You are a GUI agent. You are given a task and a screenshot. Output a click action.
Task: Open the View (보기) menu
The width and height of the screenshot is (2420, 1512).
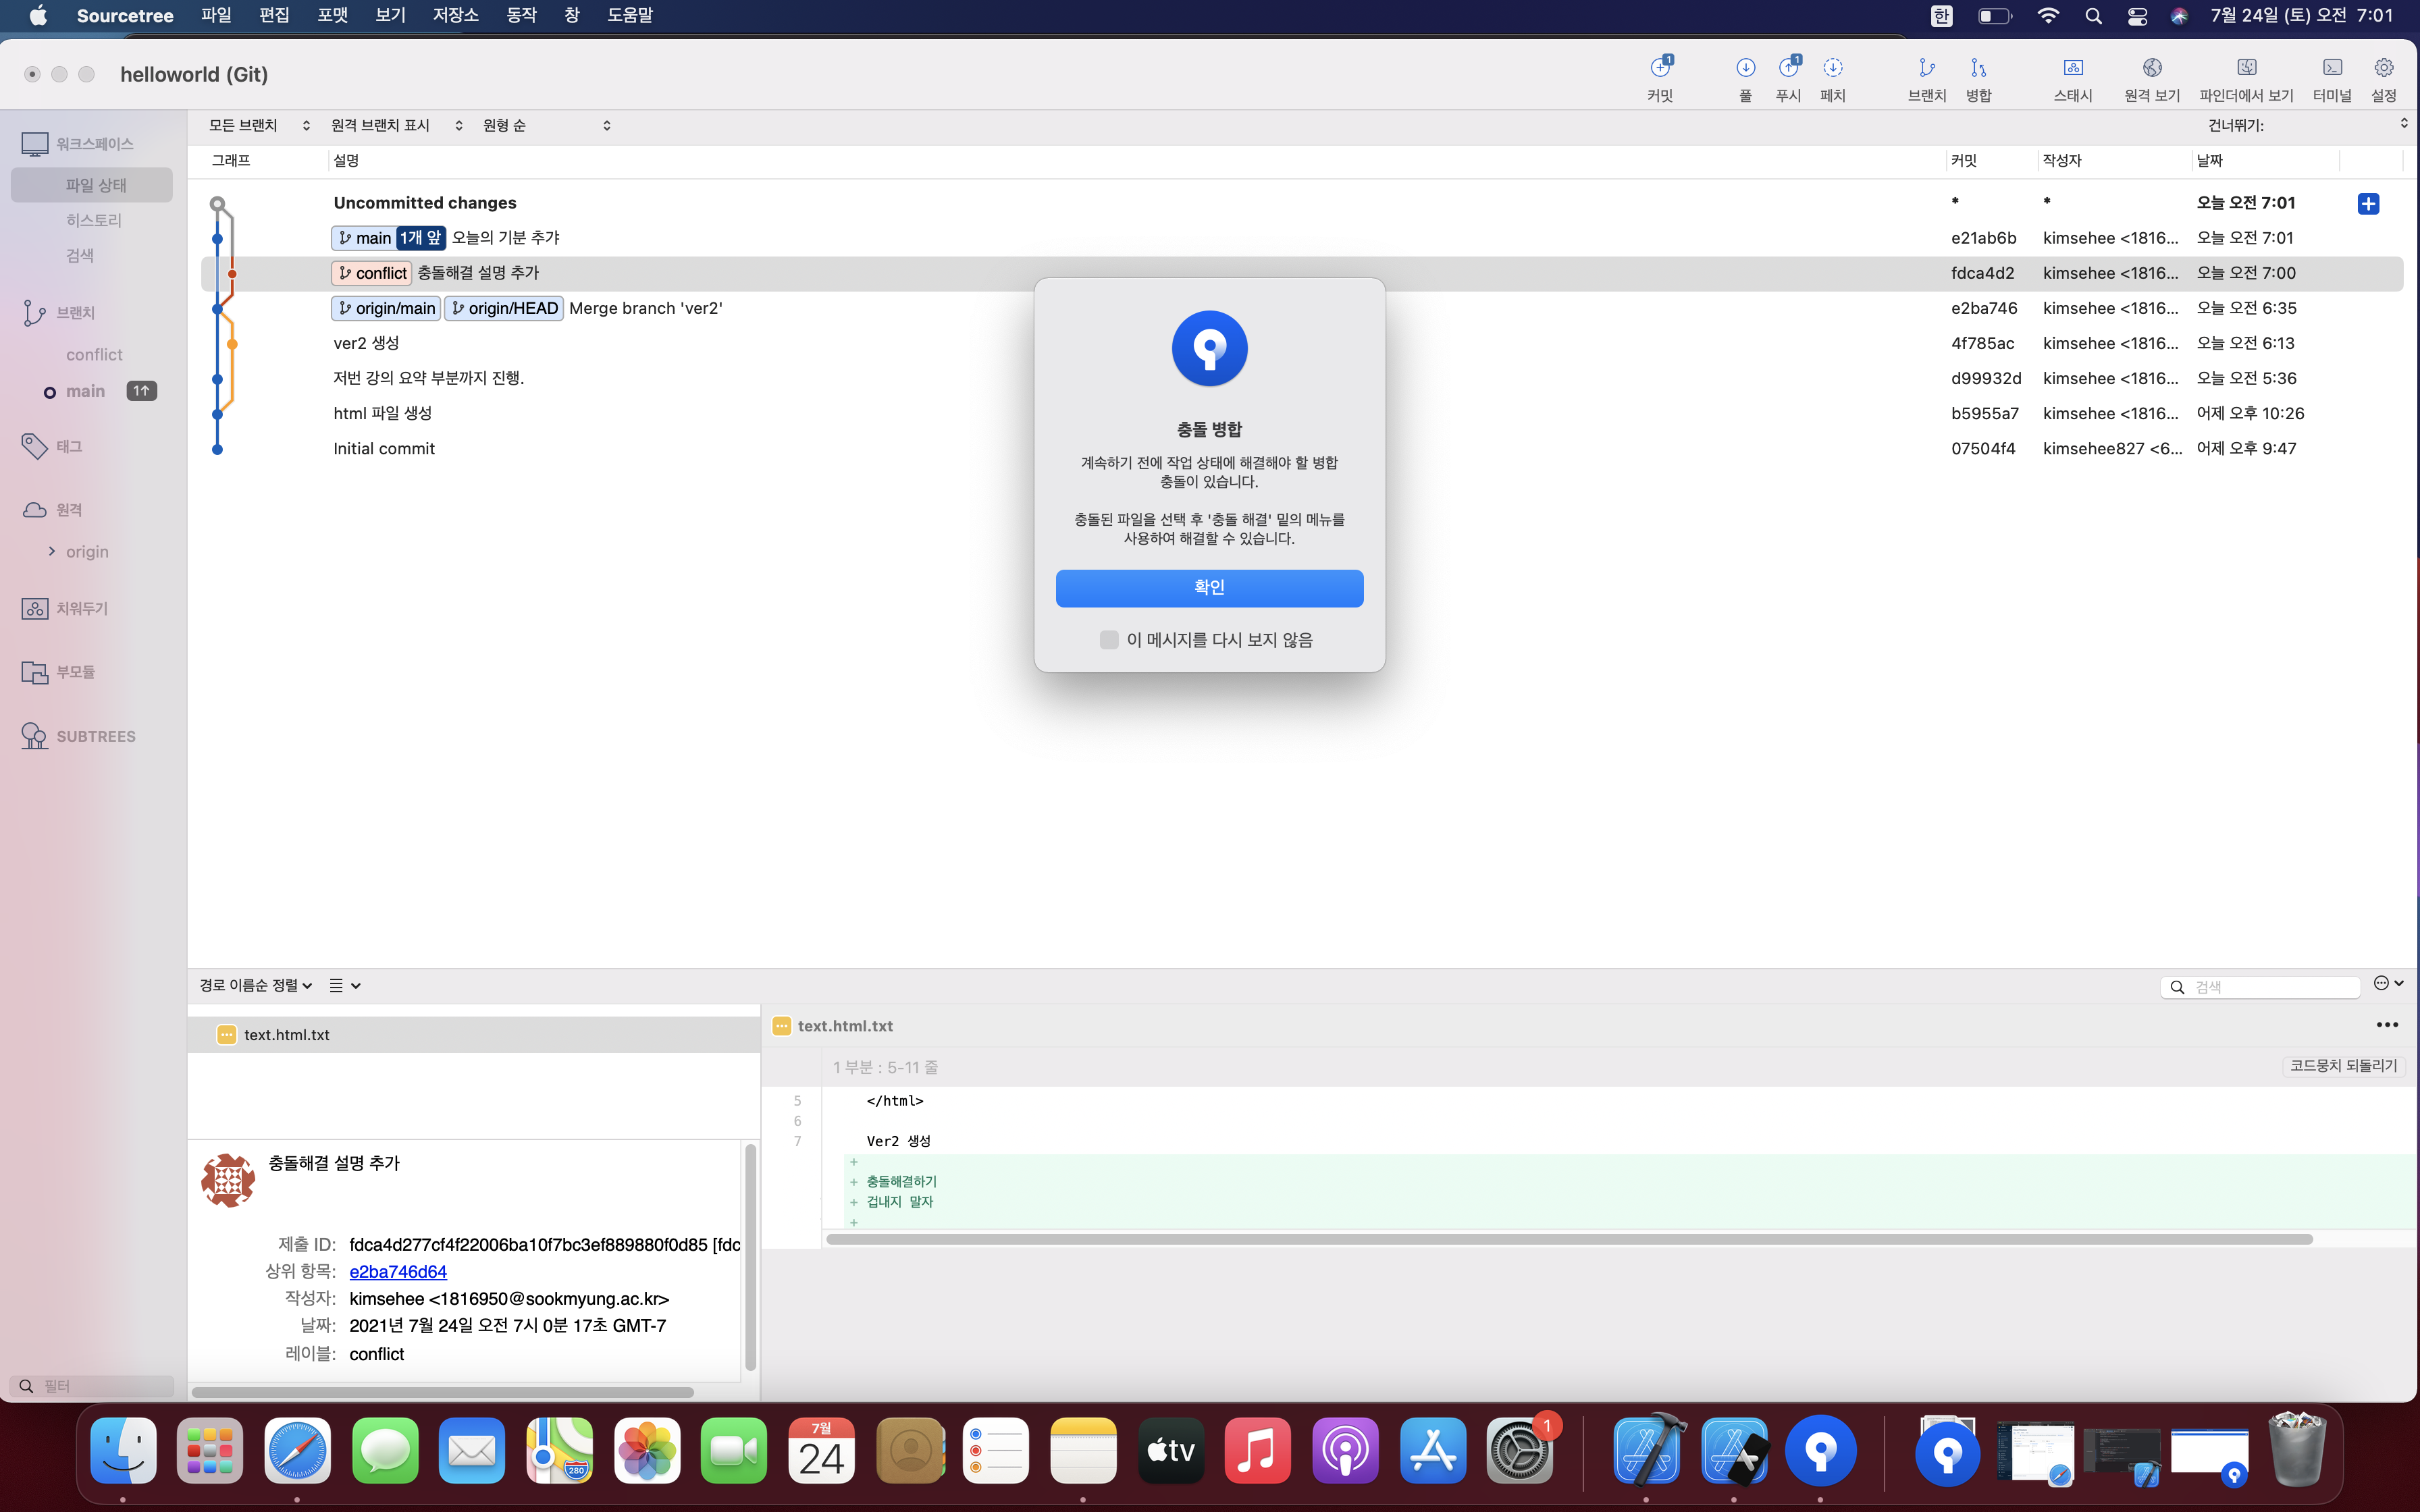point(390,16)
